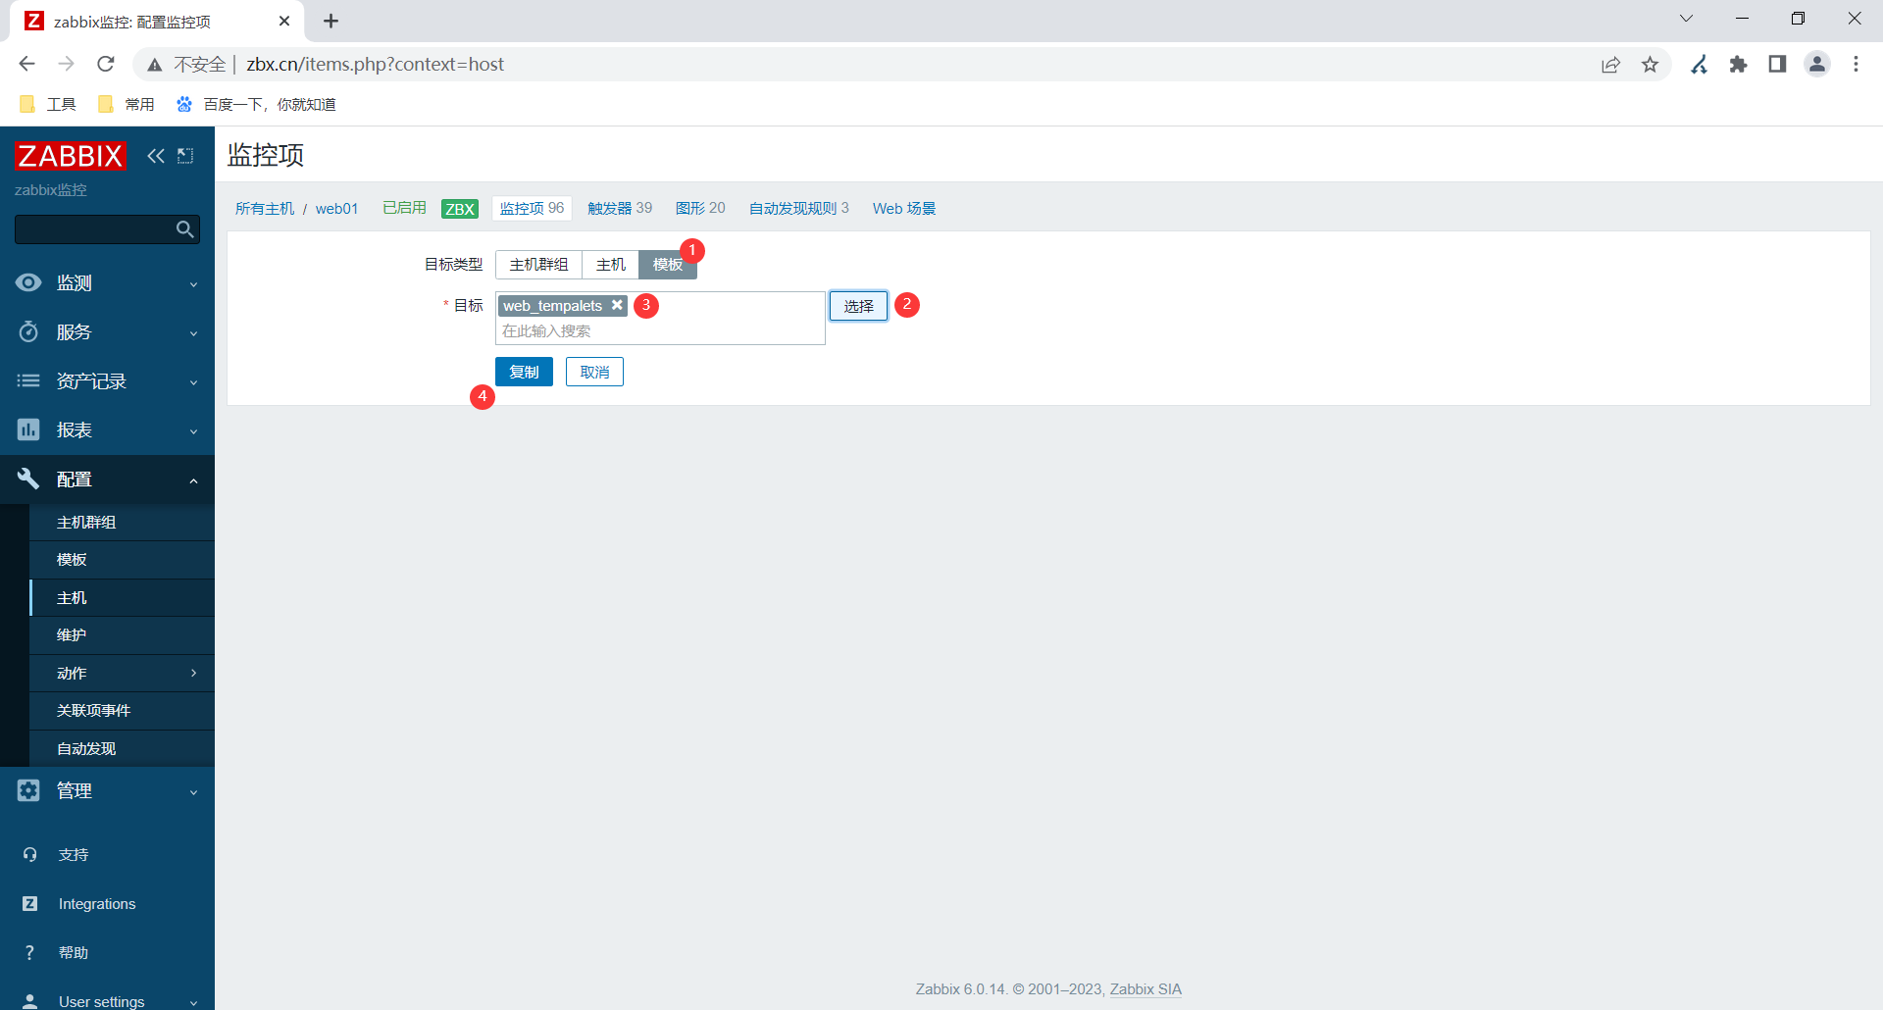Click the eye icon for 监测
The image size is (1883, 1010).
tap(28, 282)
